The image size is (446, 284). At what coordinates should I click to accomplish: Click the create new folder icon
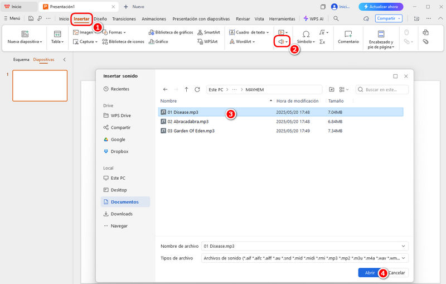[332, 89]
